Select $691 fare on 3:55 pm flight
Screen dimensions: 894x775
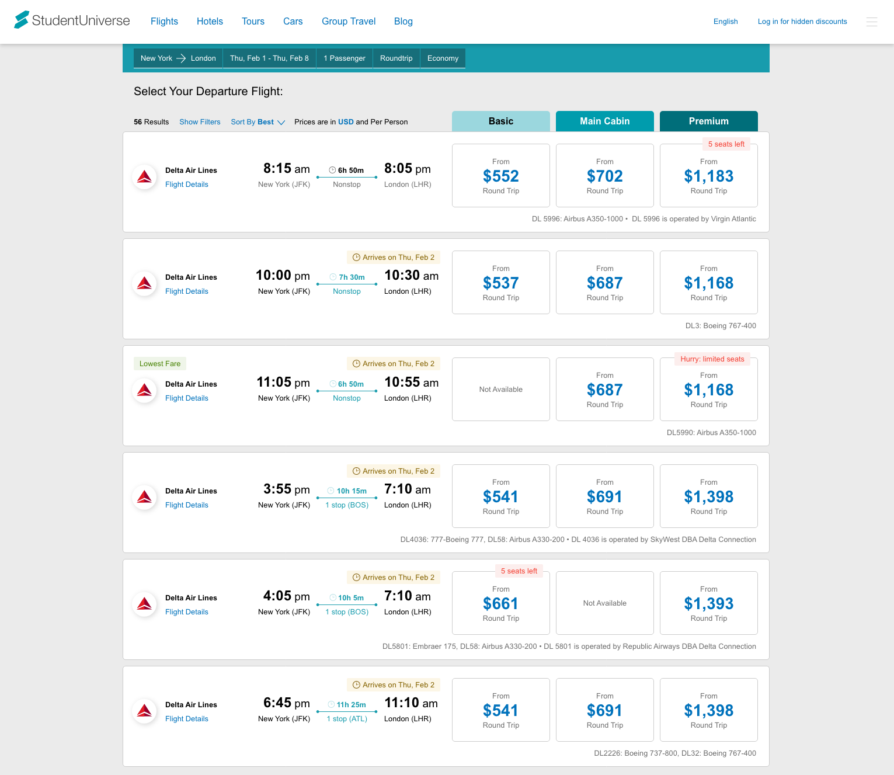tap(605, 496)
